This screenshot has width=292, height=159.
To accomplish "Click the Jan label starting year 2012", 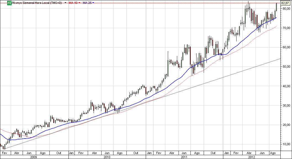I will click(226, 153).
